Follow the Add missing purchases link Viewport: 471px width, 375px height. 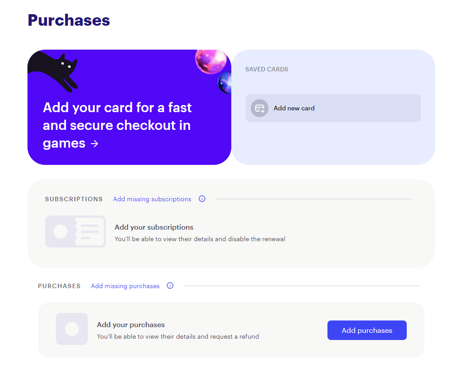click(125, 286)
